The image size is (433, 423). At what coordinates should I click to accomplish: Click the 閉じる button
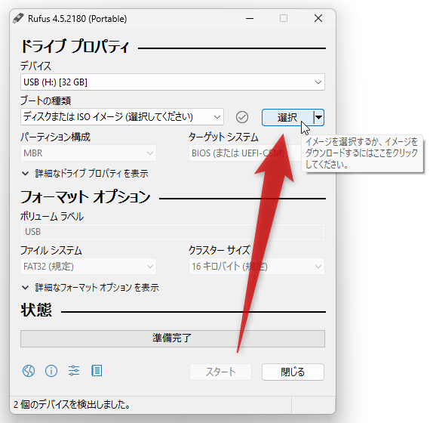pyautogui.click(x=293, y=372)
